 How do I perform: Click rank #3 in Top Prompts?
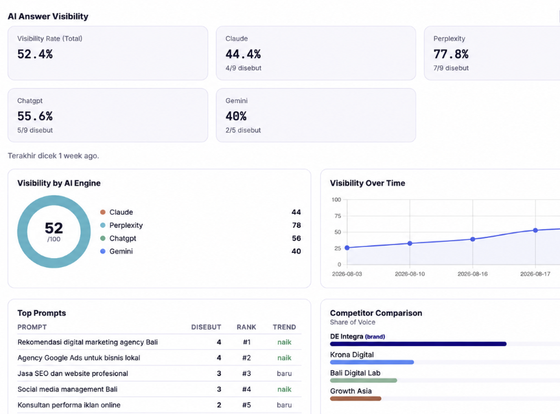pos(247,374)
